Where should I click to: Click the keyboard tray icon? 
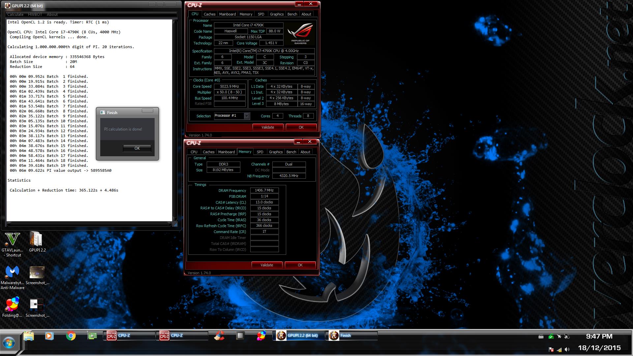tap(541, 336)
